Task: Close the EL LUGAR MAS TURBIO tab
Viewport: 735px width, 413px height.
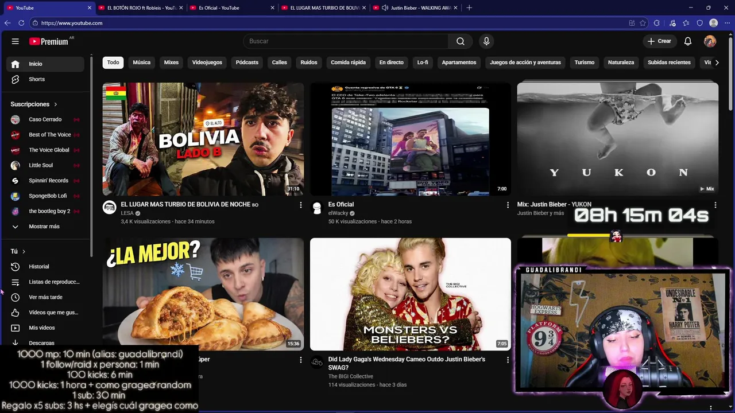Action: [365, 8]
